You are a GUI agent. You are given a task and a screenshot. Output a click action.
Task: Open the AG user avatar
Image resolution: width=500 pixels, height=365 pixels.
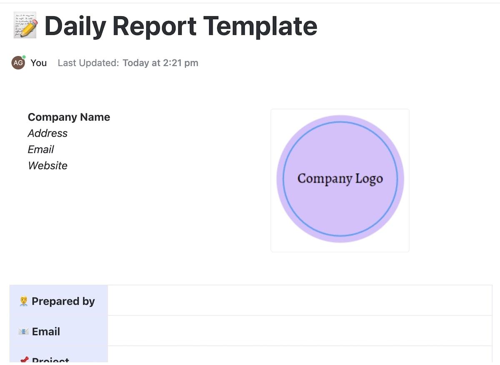pyautogui.click(x=18, y=63)
